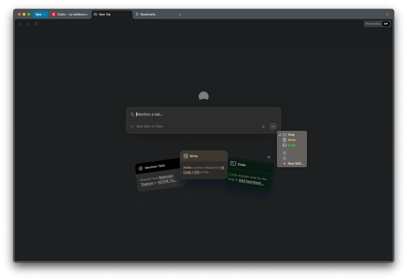The image size is (407, 280).
Task: Click Add tabs or files
Action: [147, 126]
